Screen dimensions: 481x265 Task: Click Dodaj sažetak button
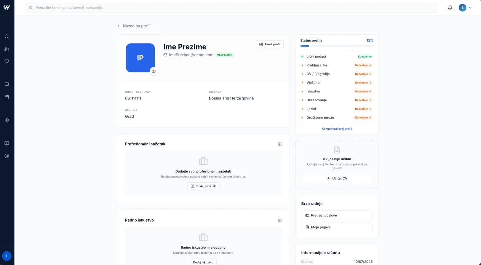tap(203, 186)
